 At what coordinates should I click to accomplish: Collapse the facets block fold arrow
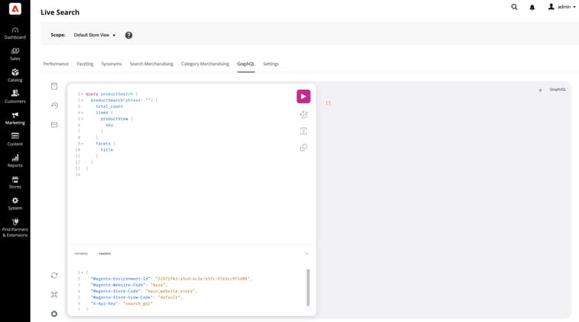pyautogui.click(x=82, y=144)
